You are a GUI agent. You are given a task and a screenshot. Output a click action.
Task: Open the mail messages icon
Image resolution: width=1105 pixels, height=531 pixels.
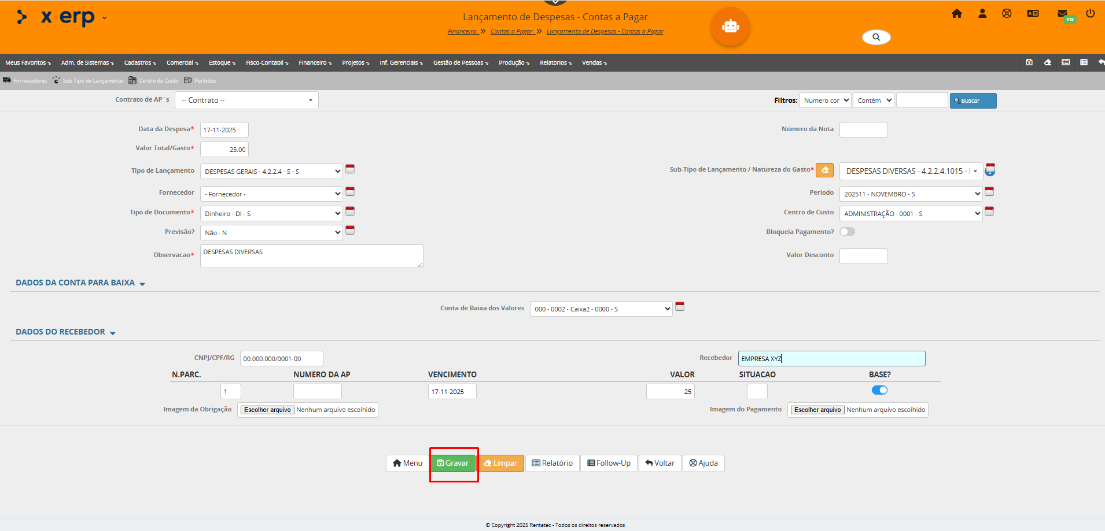[1062, 13]
